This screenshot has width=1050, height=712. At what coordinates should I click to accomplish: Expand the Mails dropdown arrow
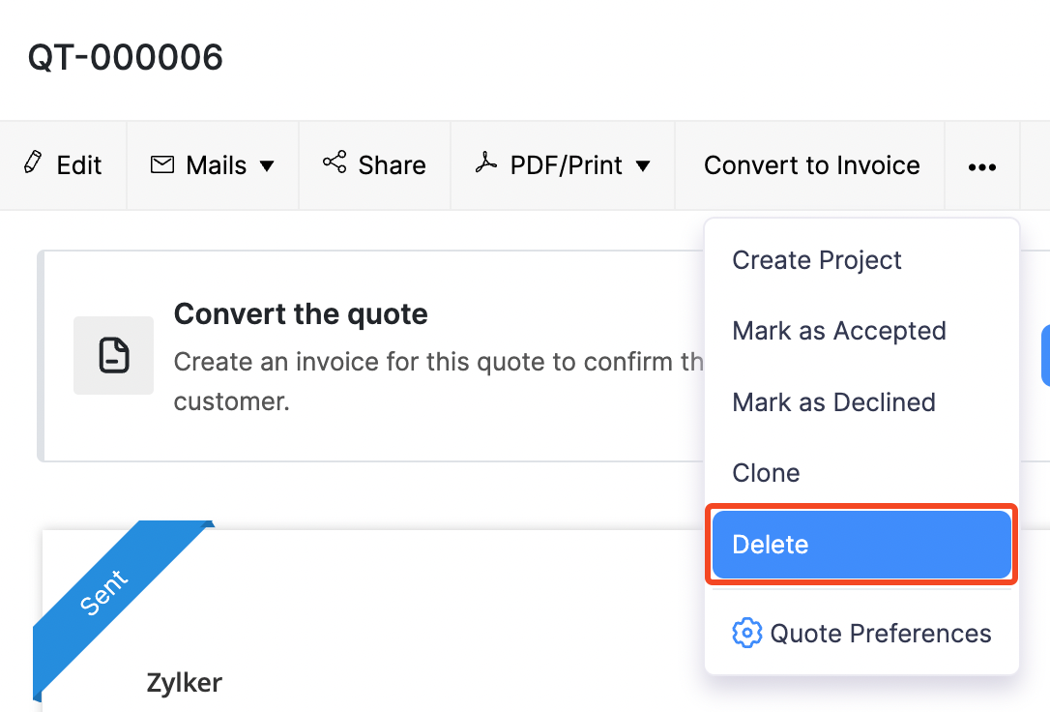click(x=267, y=166)
